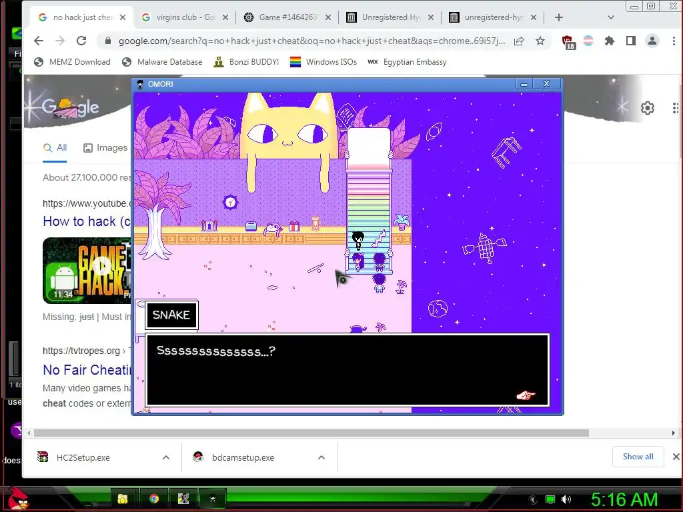This screenshot has height=512, width=683.
Task: Open the volume speaker tray icon
Action: coord(566,499)
